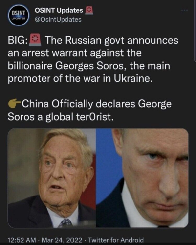Open the right photo in the tweet media
Screen dimensions: 196x245
[x=142, y=178]
